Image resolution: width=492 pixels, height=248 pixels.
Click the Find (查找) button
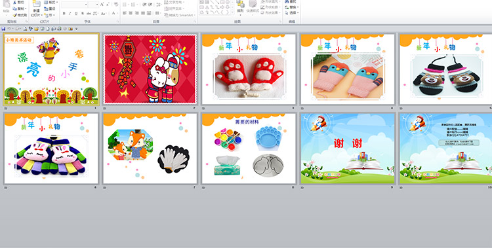pyautogui.click(x=291, y=1)
